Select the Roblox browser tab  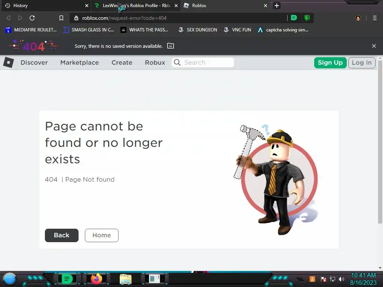pos(225,5)
